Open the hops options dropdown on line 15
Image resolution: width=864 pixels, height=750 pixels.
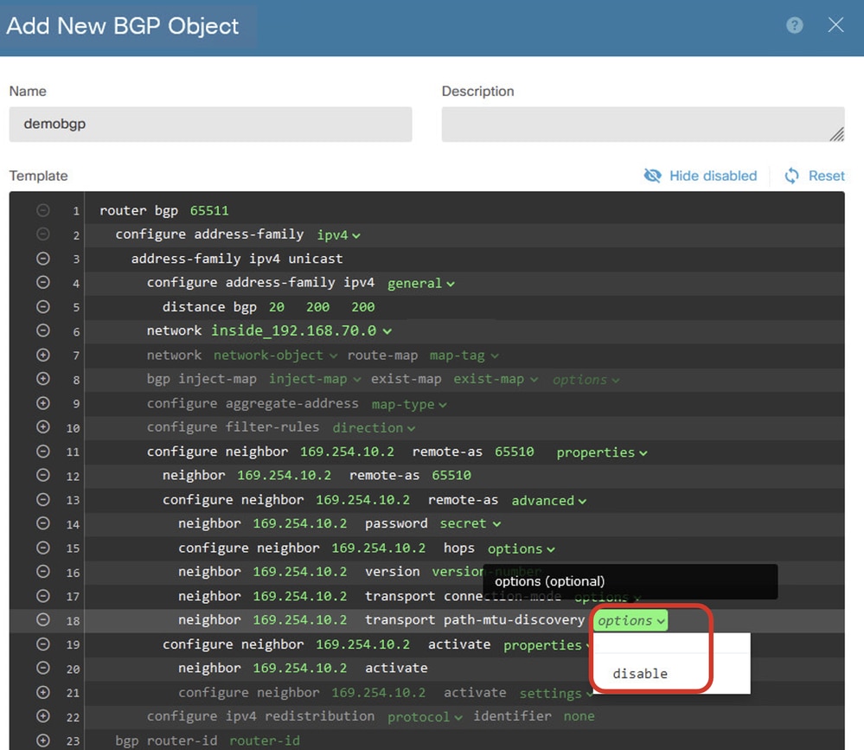(522, 548)
